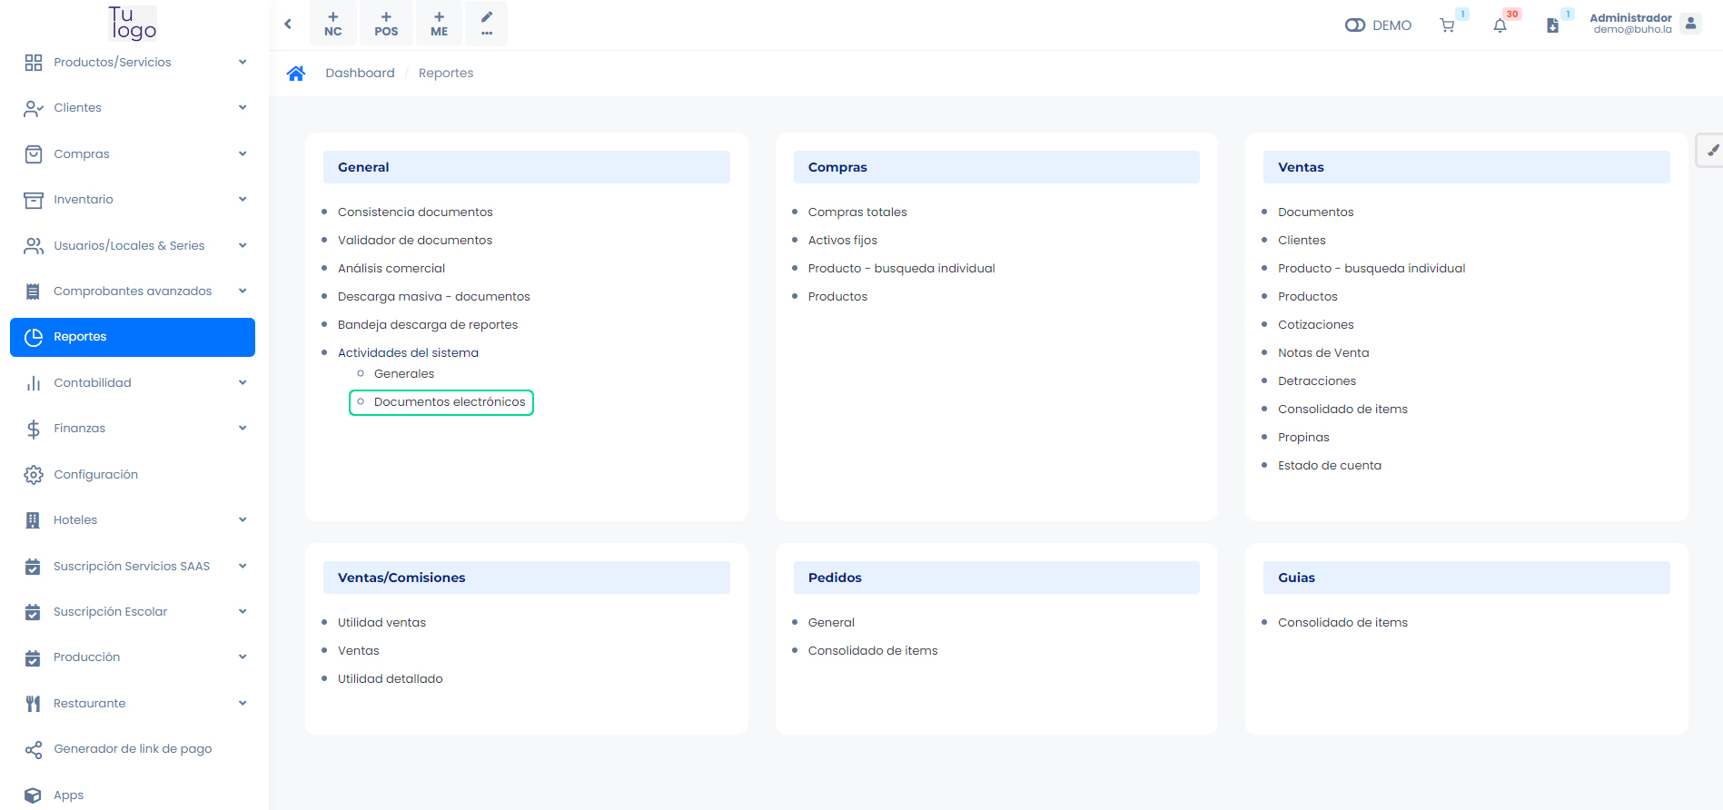Open the notifications bell
Screen dimensions: 1723x810
[1500, 25]
